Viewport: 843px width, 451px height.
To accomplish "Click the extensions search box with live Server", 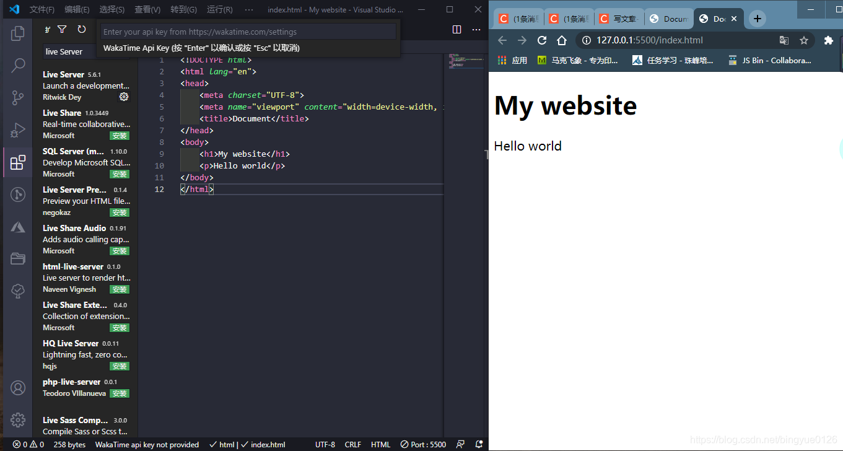I will pos(69,51).
